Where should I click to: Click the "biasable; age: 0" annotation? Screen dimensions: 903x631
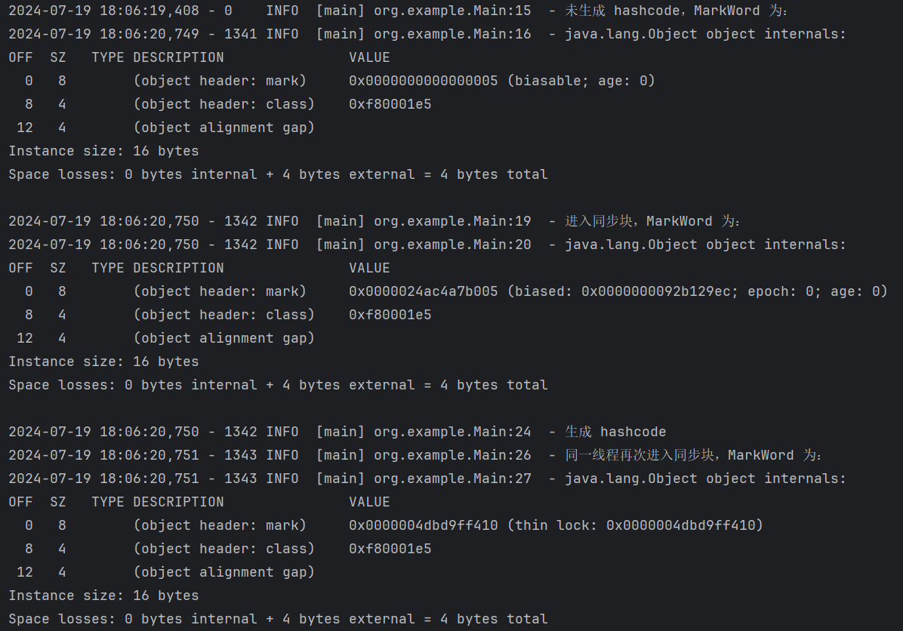click(584, 81)
